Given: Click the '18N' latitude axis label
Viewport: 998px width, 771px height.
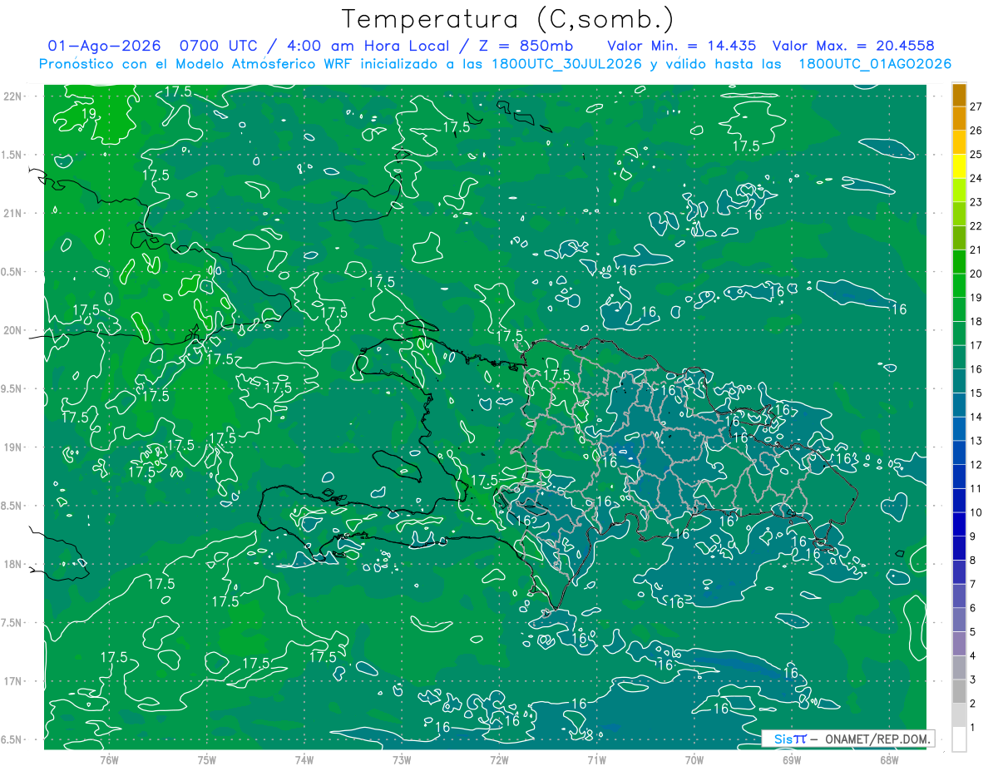Looking at the screenshot, I should [x=13, y=565].
